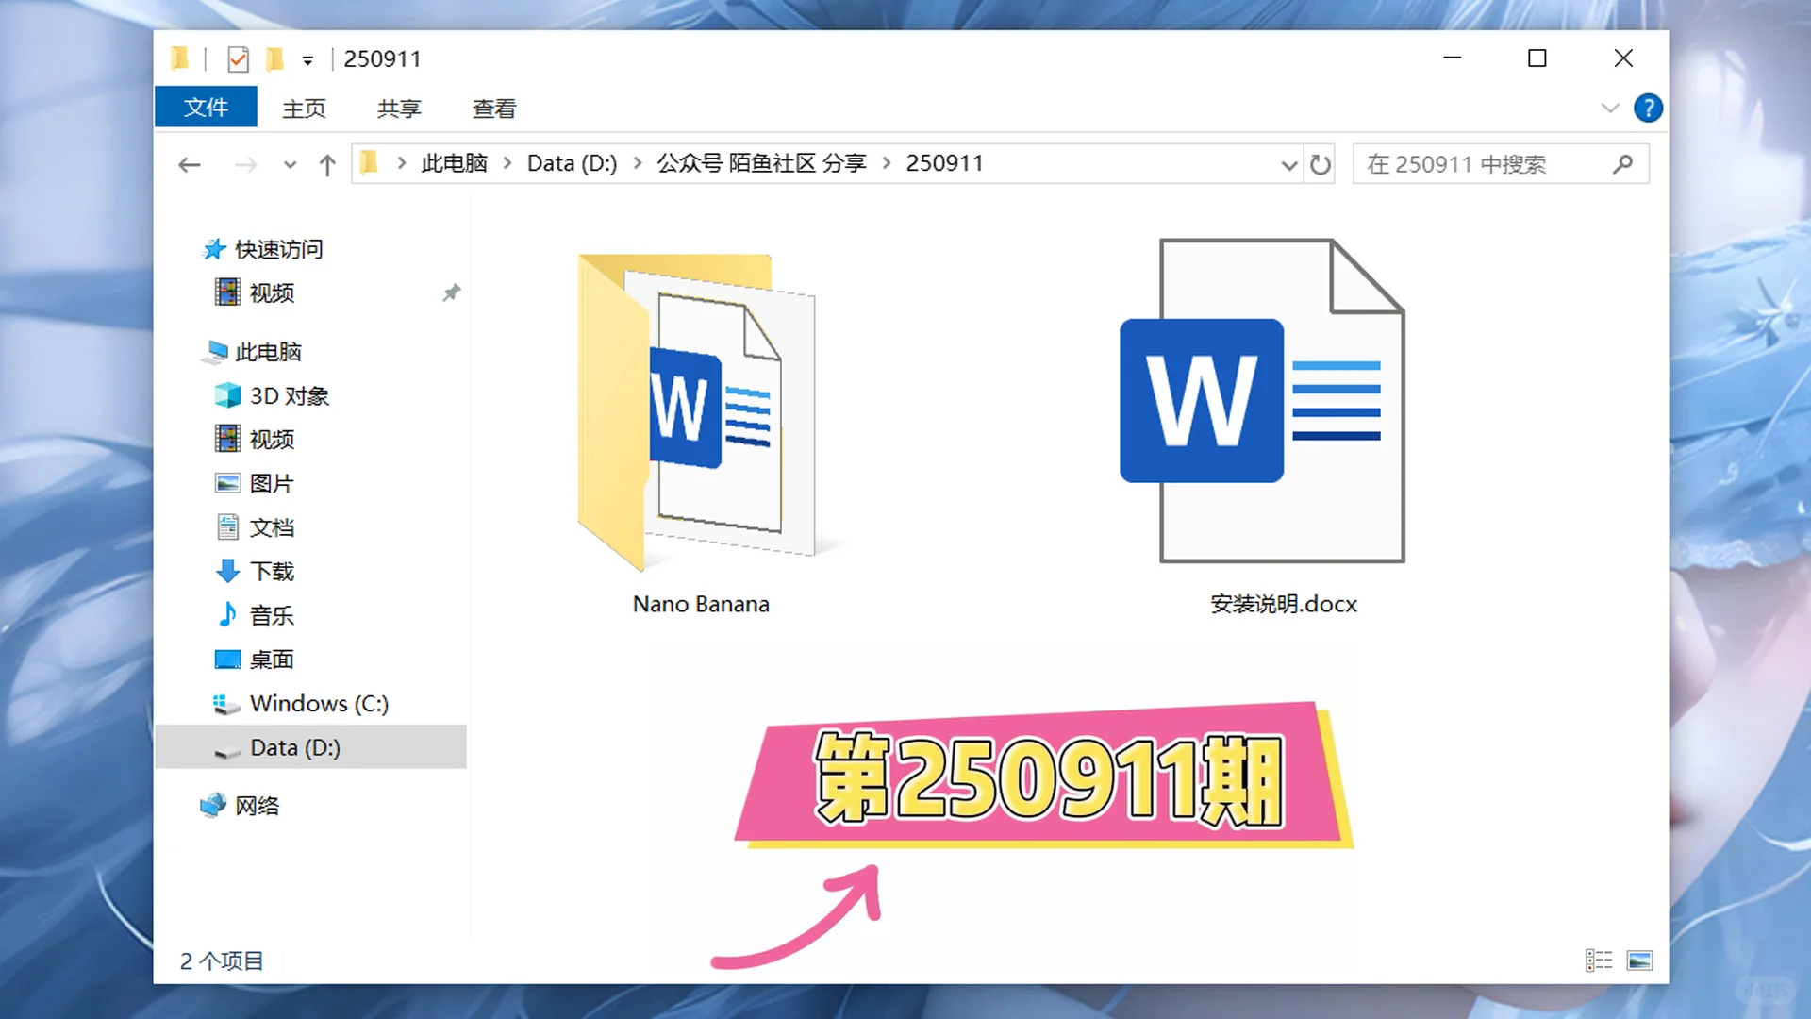Image resolution: width=1811 pixels, height=1019 pixels.
Task: Click the refresh icon in the address bar
Action: pos(1320,163)
